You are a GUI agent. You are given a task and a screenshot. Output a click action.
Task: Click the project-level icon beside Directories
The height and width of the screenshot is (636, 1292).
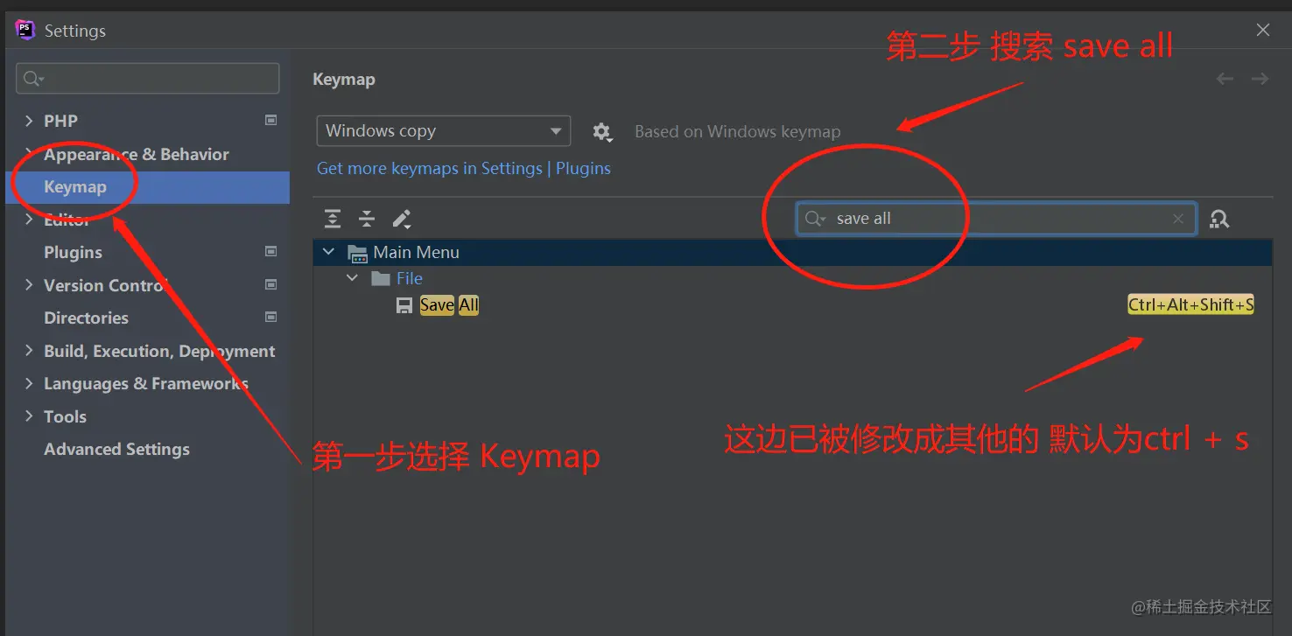271,317
